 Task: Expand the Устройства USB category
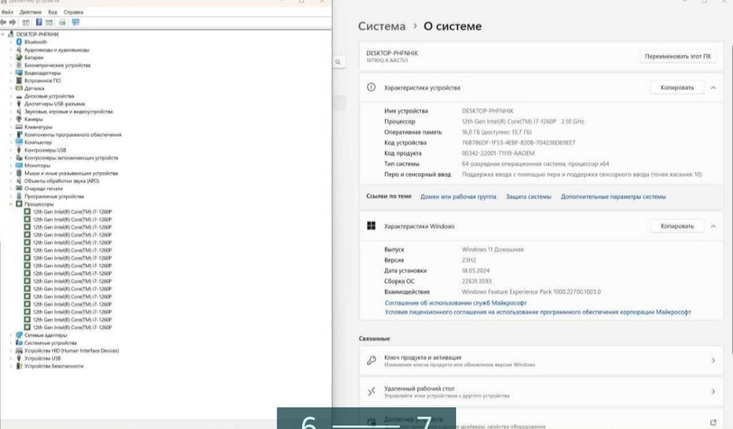pyautogui.click(x=11, y=358)
